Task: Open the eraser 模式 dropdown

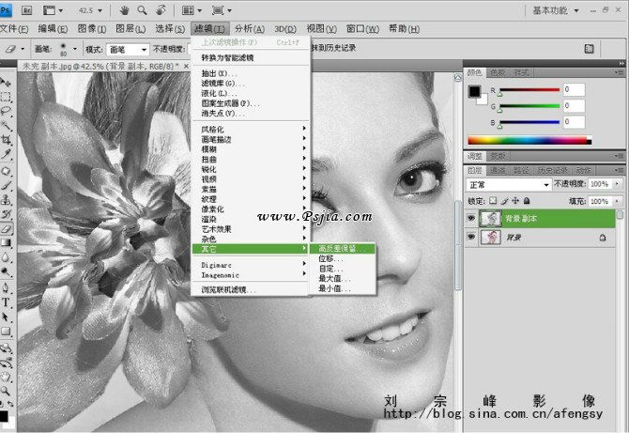Action: 128,50
